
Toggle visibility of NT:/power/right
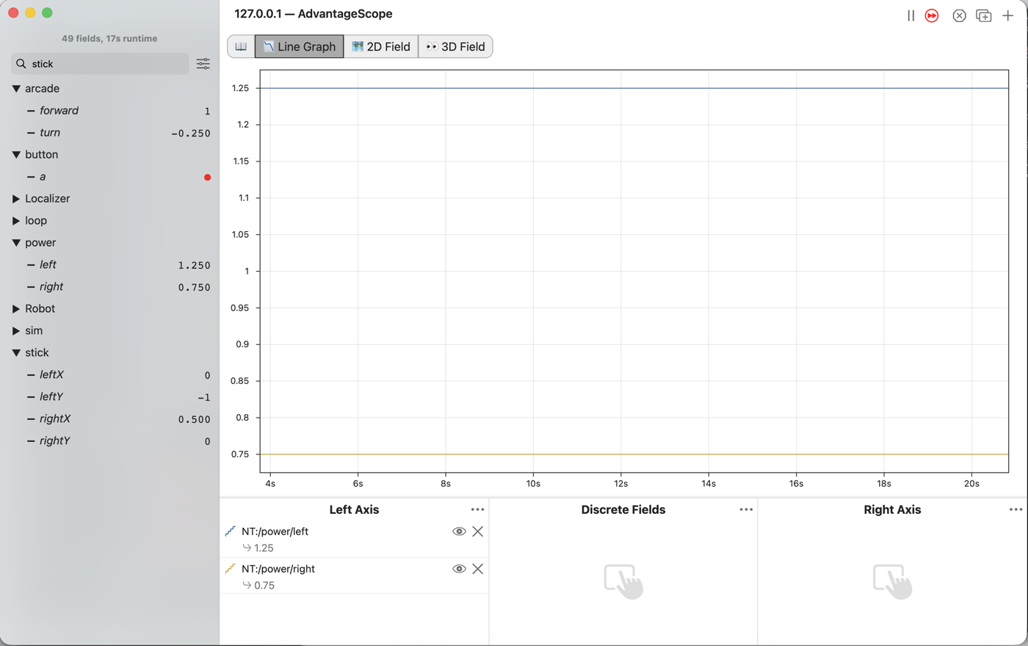[x=459, y=569]
